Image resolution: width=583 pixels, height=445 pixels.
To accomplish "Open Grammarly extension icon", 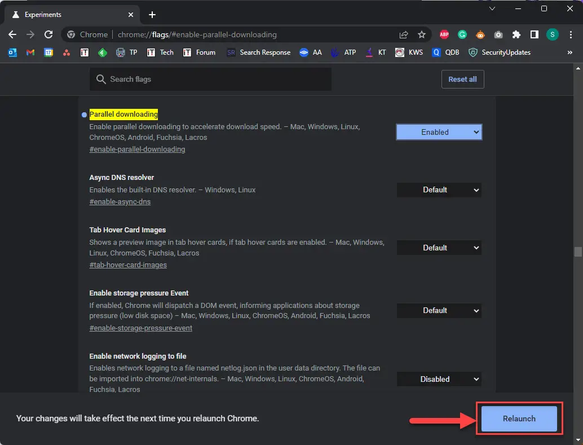I will (x=462, y=34).
